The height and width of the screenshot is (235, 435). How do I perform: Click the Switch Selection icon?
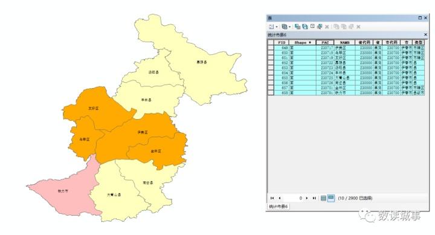coord(305,27)
